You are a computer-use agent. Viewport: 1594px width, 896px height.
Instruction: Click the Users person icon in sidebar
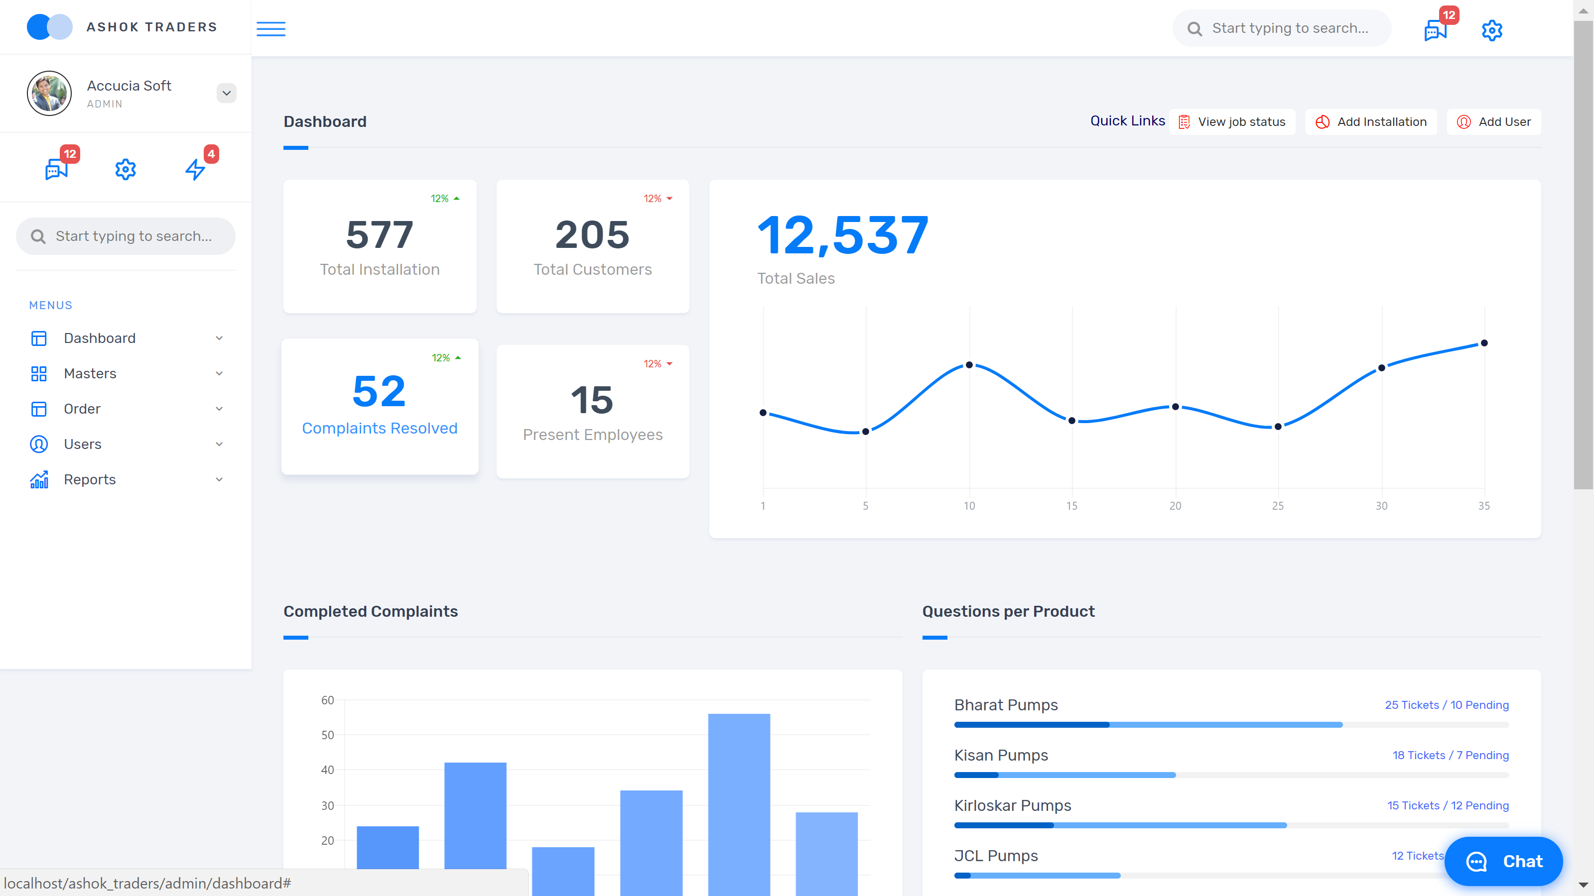[39, 444]
